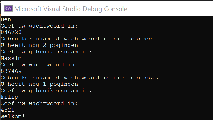Click the first "niet correct" error message
213x120 pixels.
click(x=79, y=39)
